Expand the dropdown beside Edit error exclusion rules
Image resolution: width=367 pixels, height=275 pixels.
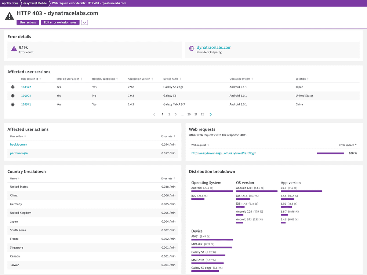pyautogui.click(x=84, y=22)
